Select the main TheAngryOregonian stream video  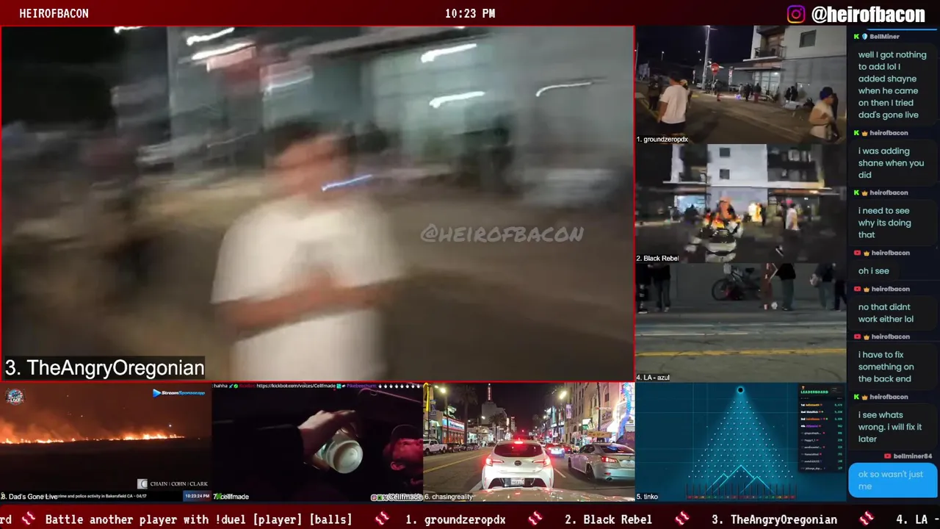point(317,204)
